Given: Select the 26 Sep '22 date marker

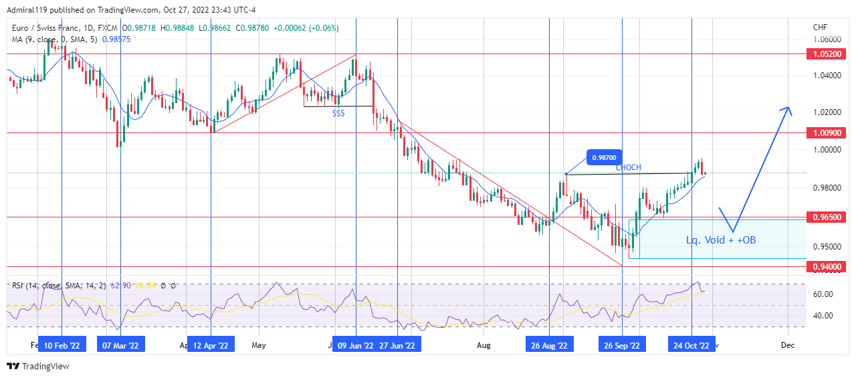Looking at the screenshot, I should [622, 345].
